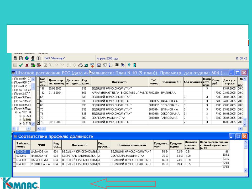Click the Код профиля column header
Image resolution: width=252 pixels, height=189 pixels.
pyautogui.click(x=193, y=82)
